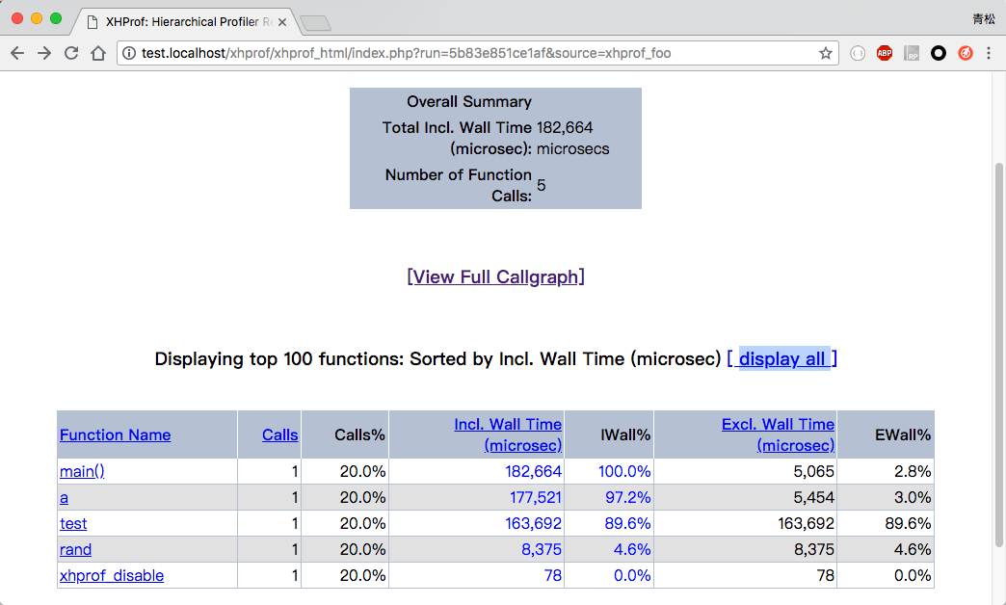Click the display all link
The width and height of the screenshot is (1006, 605).
click(781, 358)
